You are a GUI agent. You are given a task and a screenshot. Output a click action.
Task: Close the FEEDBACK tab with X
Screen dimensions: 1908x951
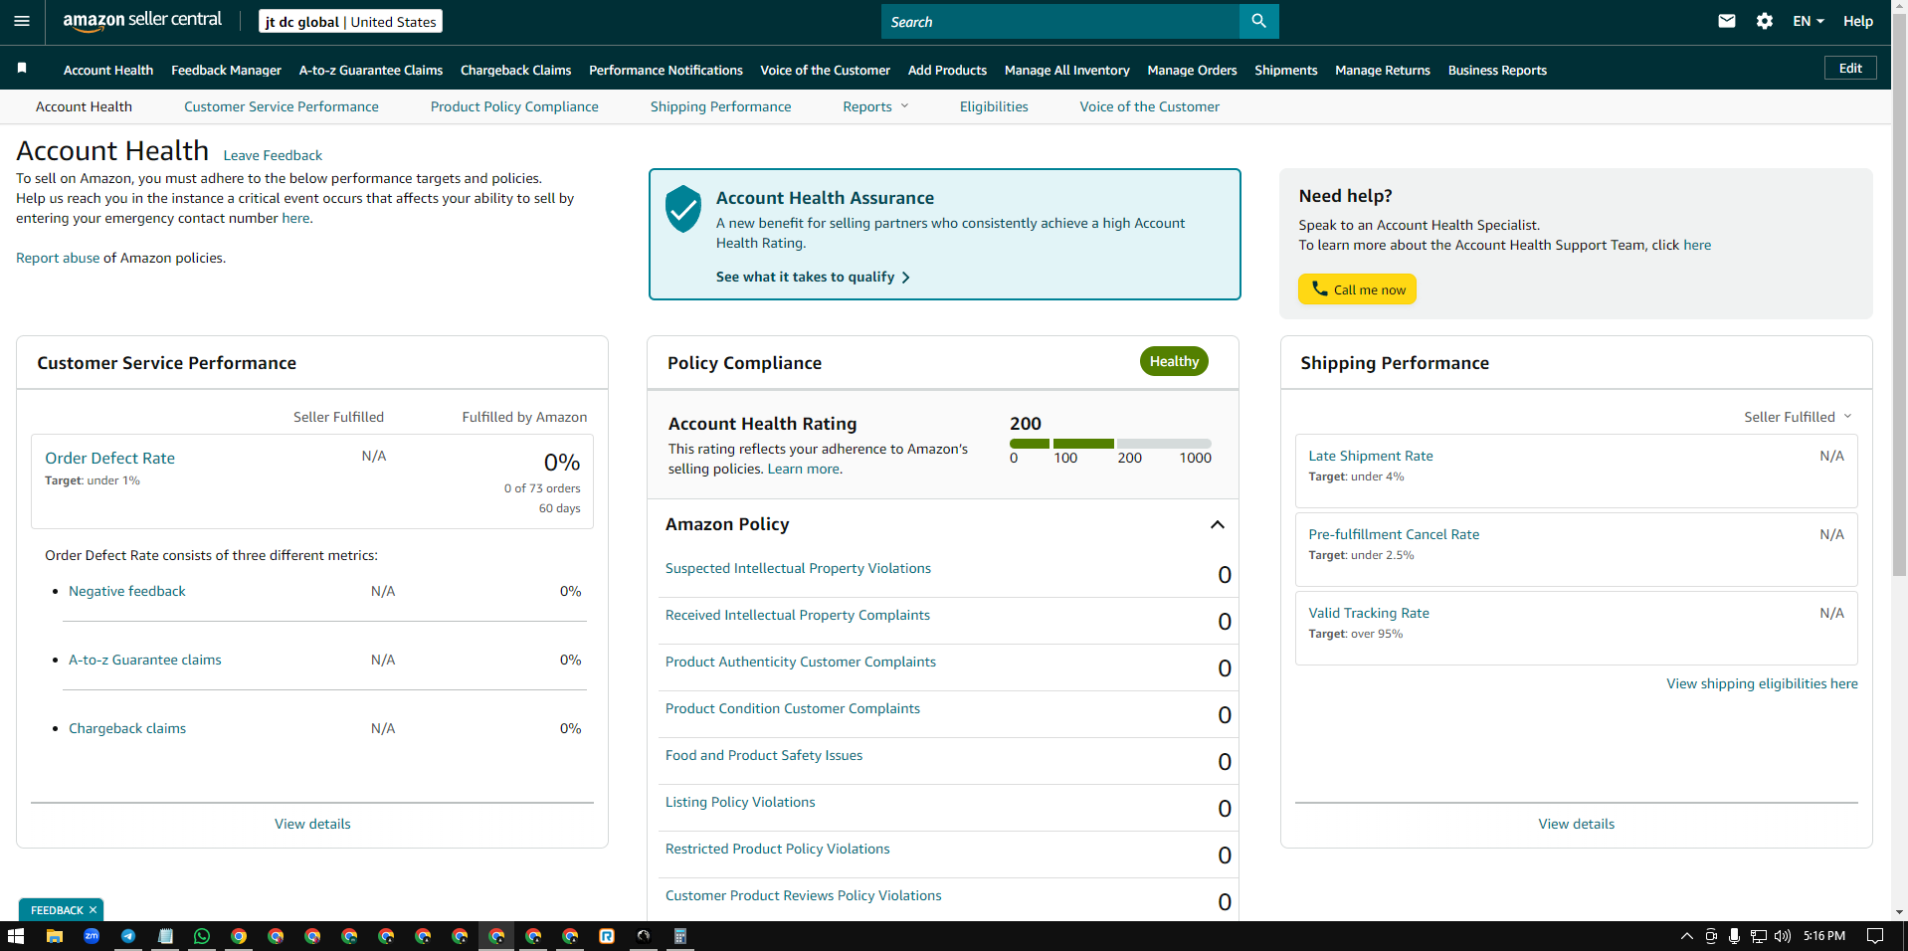[93, 910]
